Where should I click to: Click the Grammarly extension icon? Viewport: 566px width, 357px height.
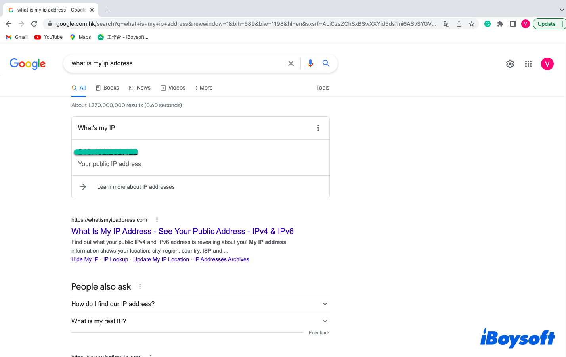point(488,24)
